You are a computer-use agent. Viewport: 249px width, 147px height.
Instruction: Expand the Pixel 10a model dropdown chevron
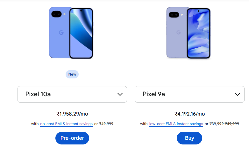[x=120, y=94]
